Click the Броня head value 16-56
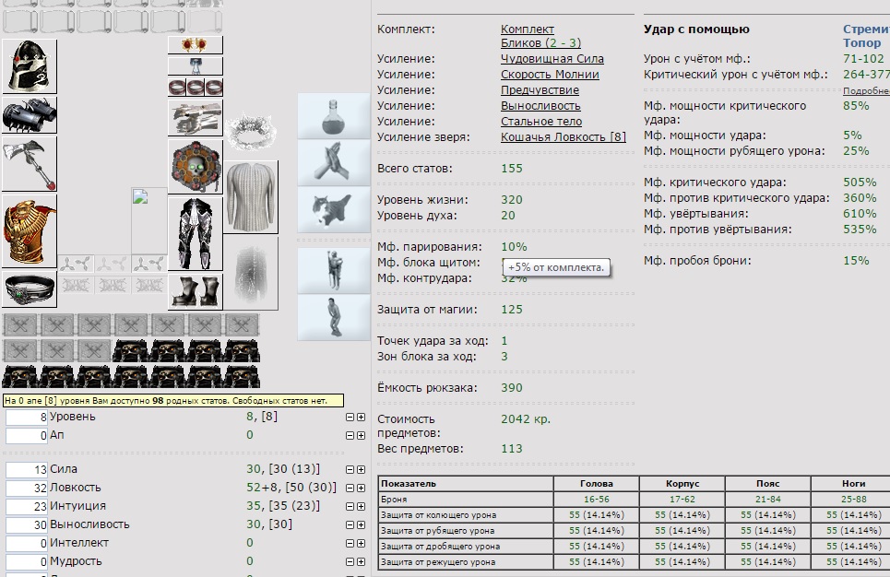 click(x=597, y=500)
